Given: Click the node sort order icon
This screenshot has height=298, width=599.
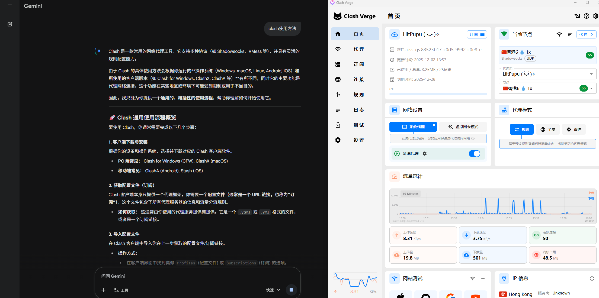Looking at the screenshot, I should pyautogui.click(x=570, y=34).
